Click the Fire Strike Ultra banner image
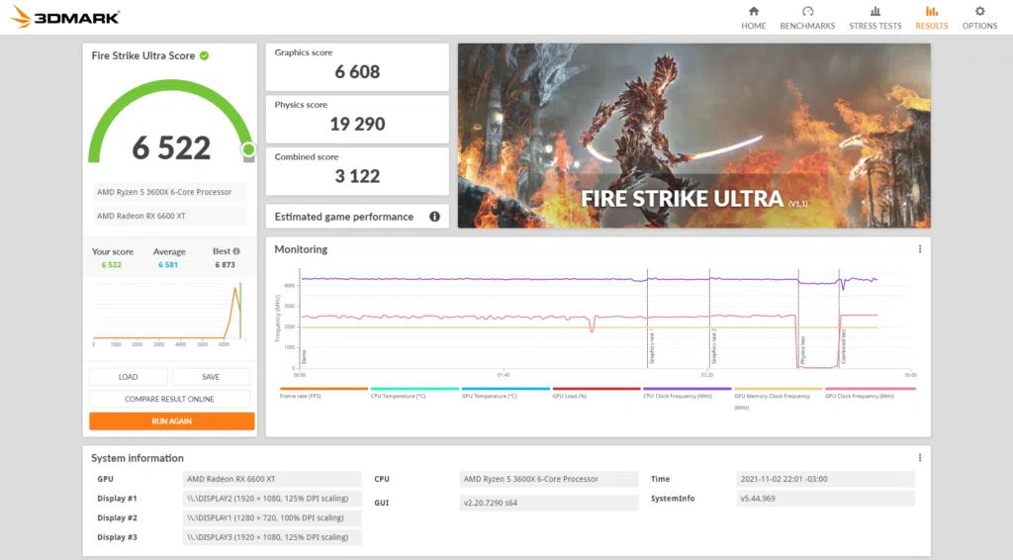Image resolution: width=1013 pixels, height=560 pixels. [x=693, y=136]
